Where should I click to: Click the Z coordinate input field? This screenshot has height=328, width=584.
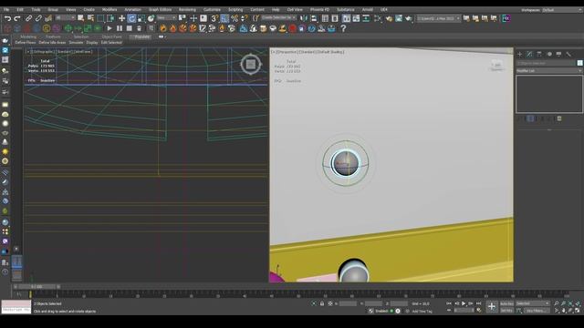(x=399, y=303)
